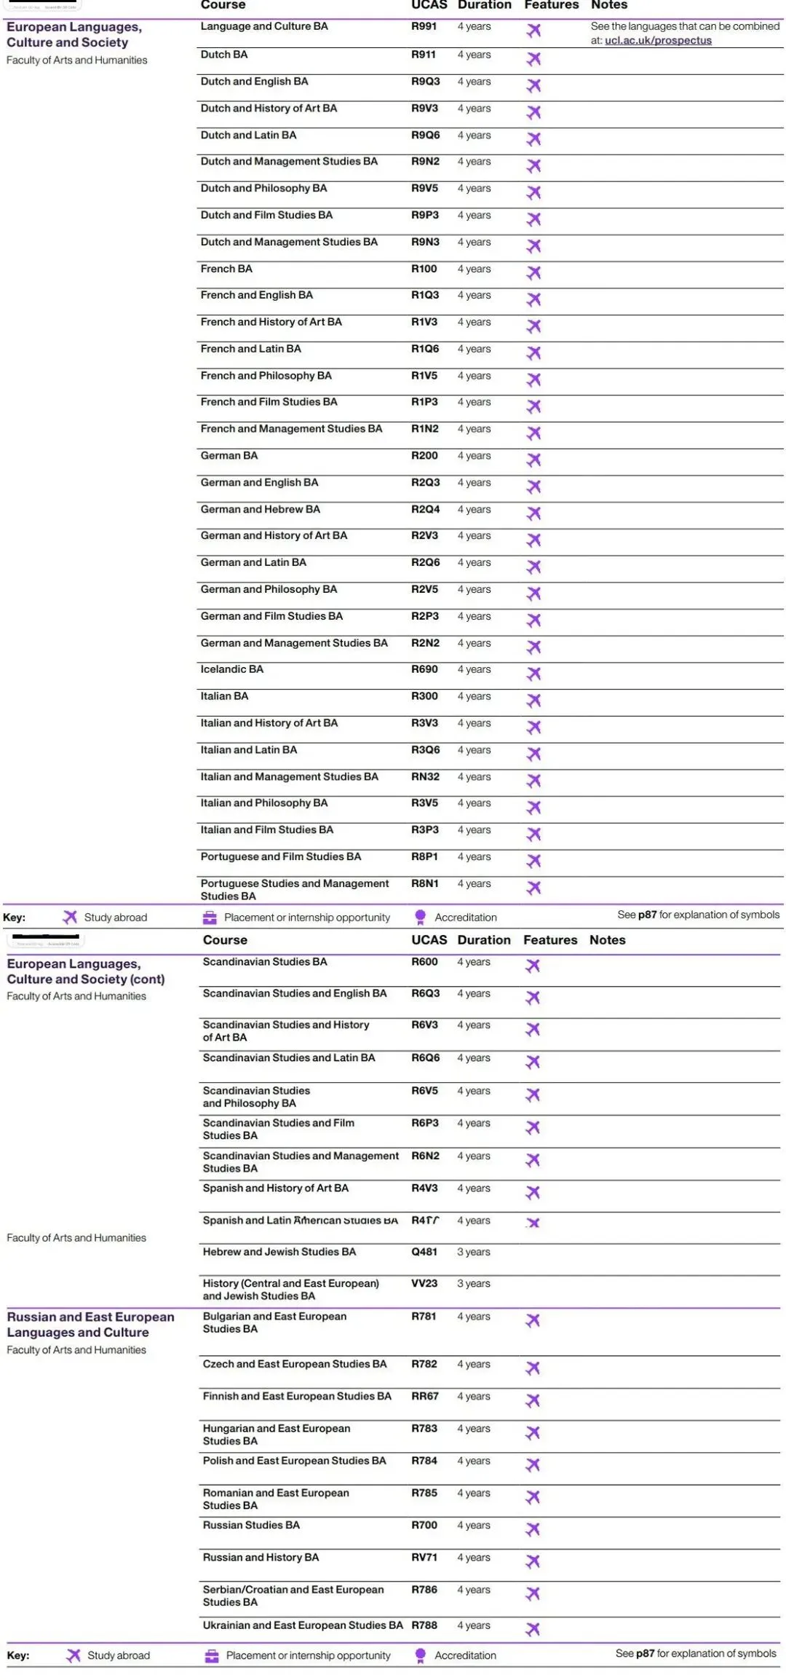Select 'European Languages, Culture and Society' heading
786x1680 pixels.
[x=74, y=35]
